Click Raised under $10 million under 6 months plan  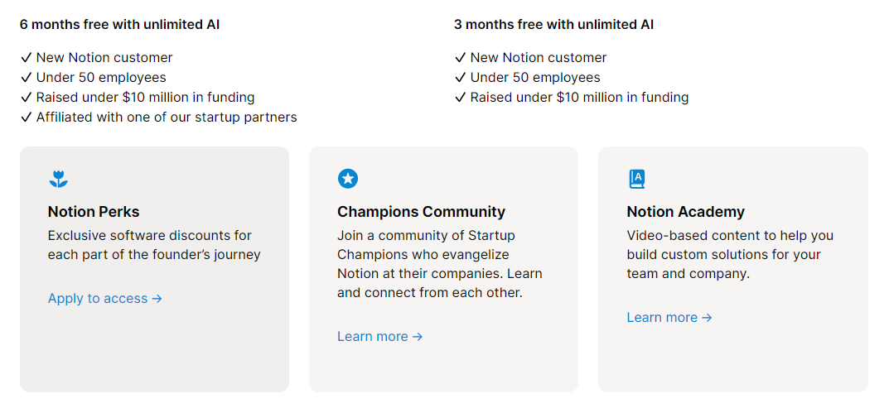(138, 97)
